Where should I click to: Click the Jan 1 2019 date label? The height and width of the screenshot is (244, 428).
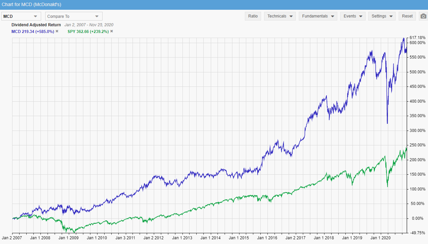pyautogui.click(x=353, y=238)
